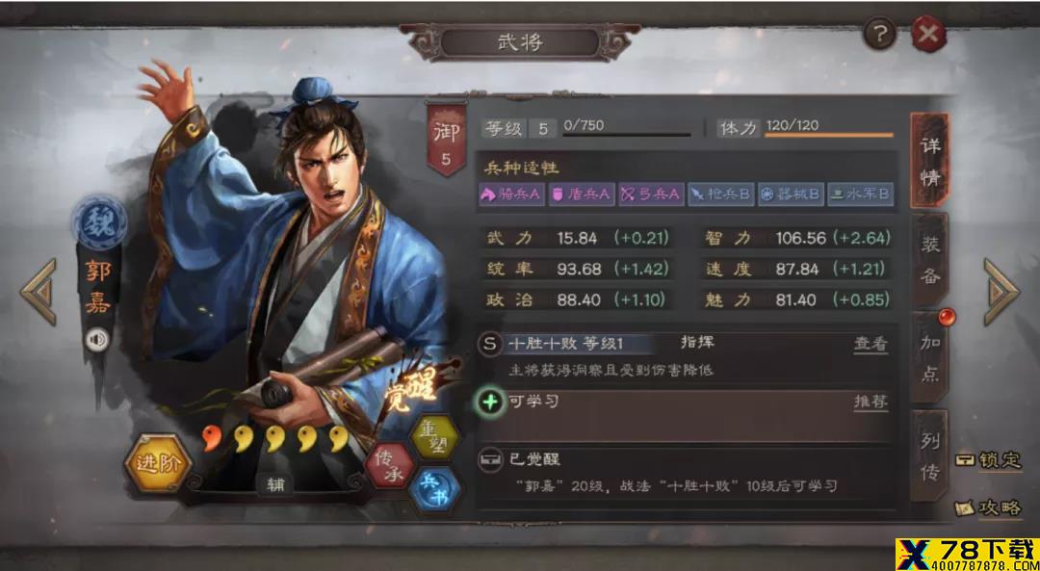This screenshot has width=1040, height=571.
Task: Open the 列传 biography tab
Action: [x=929, y=454]
